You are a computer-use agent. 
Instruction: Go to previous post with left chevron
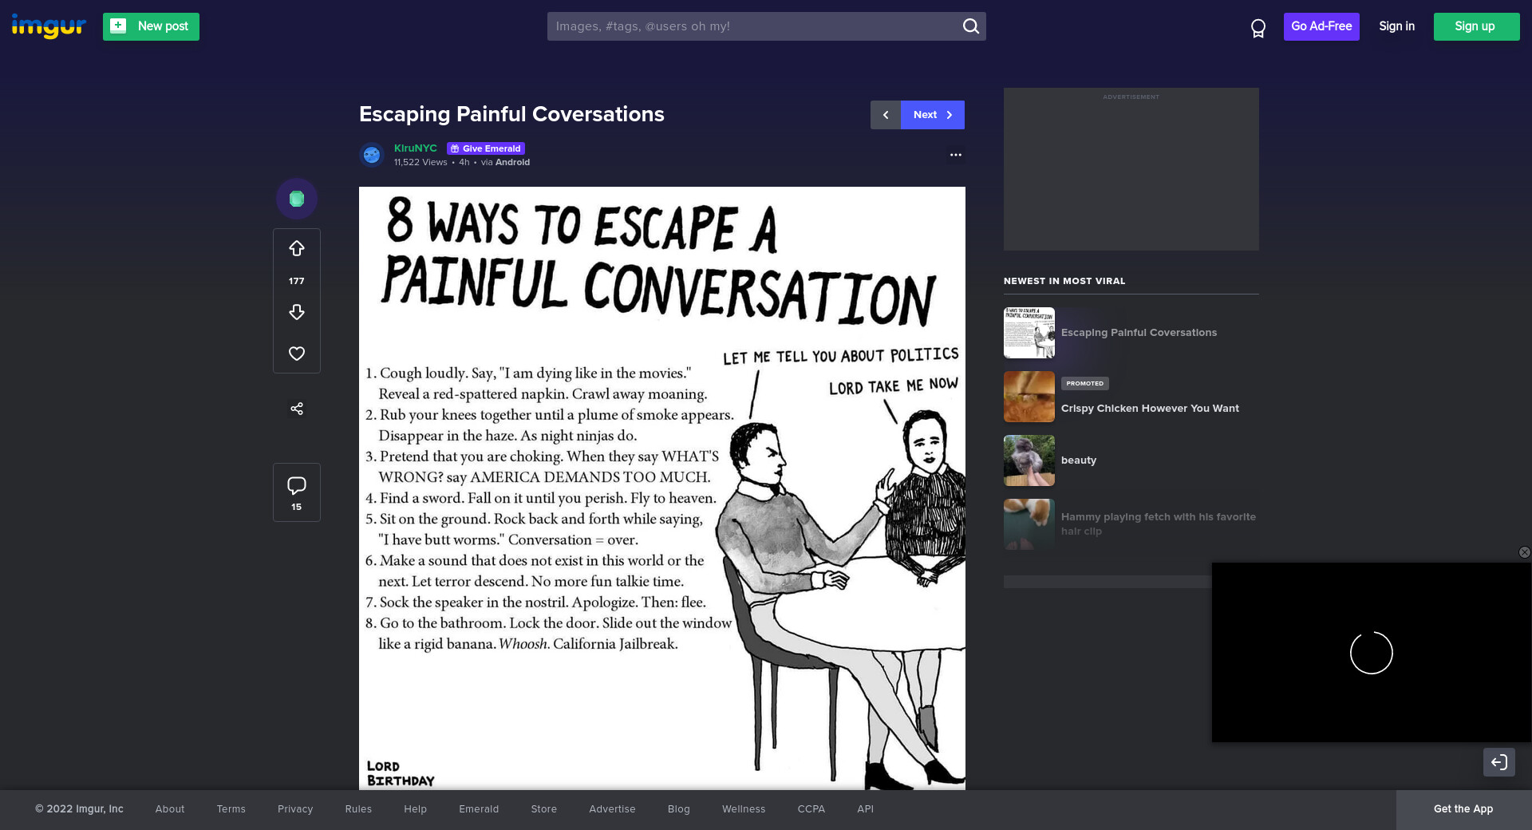(x=886, y=115)
